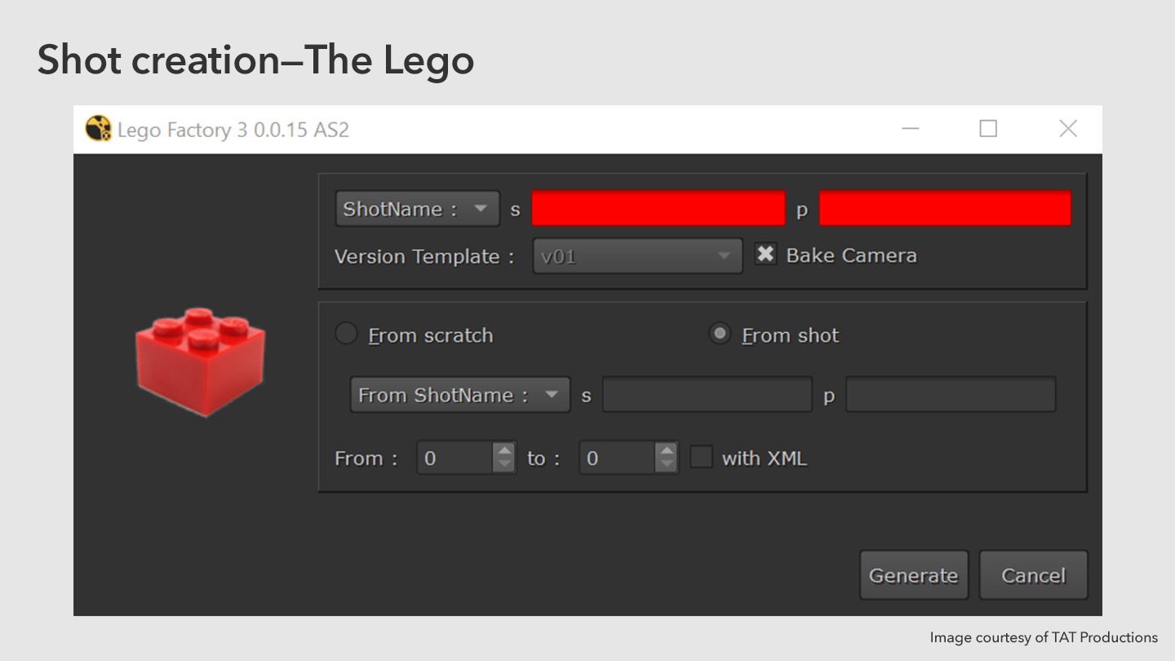1175x661 pixels.
Task: Uncheck the Bake Camera checkbox
Action: [765, 255]
